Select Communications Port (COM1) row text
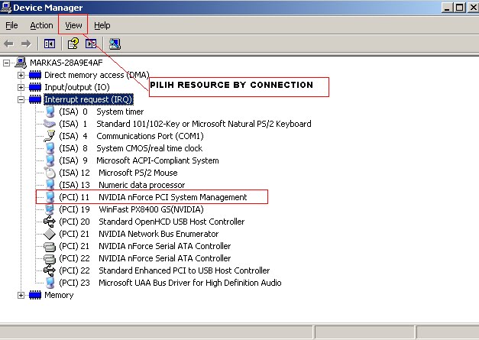The height and width of the screenshot is (340, 479). [131, 136]
